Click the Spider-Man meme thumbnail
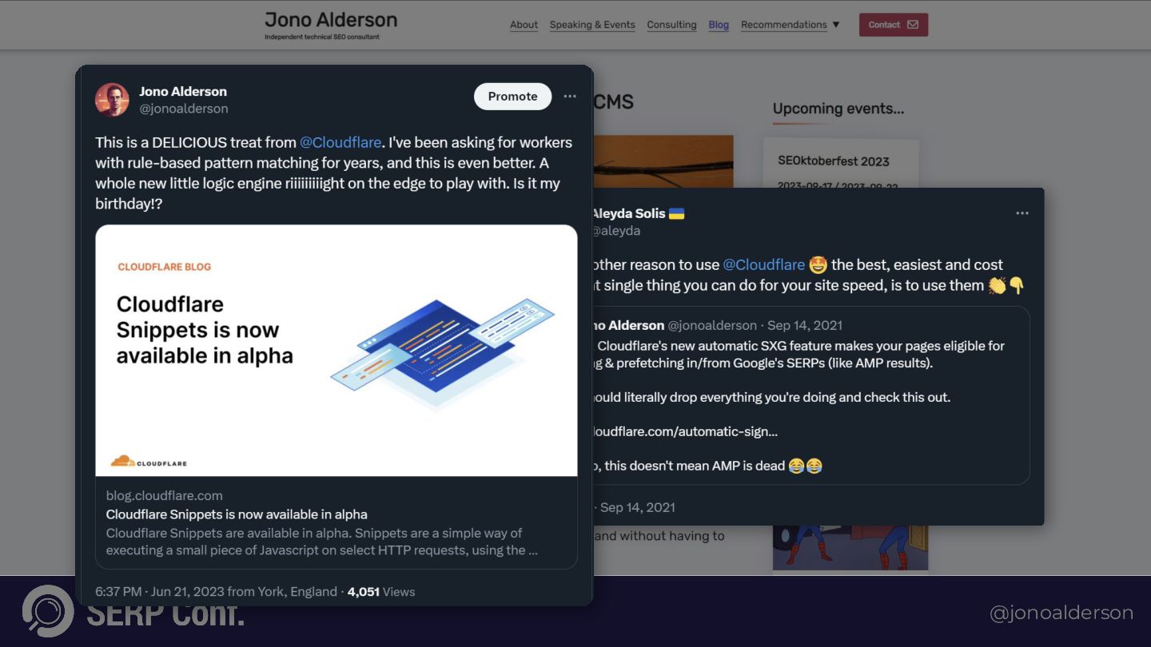Image resolution: width=1151 pixels, height=647 pixels. (x=850, y=547)
